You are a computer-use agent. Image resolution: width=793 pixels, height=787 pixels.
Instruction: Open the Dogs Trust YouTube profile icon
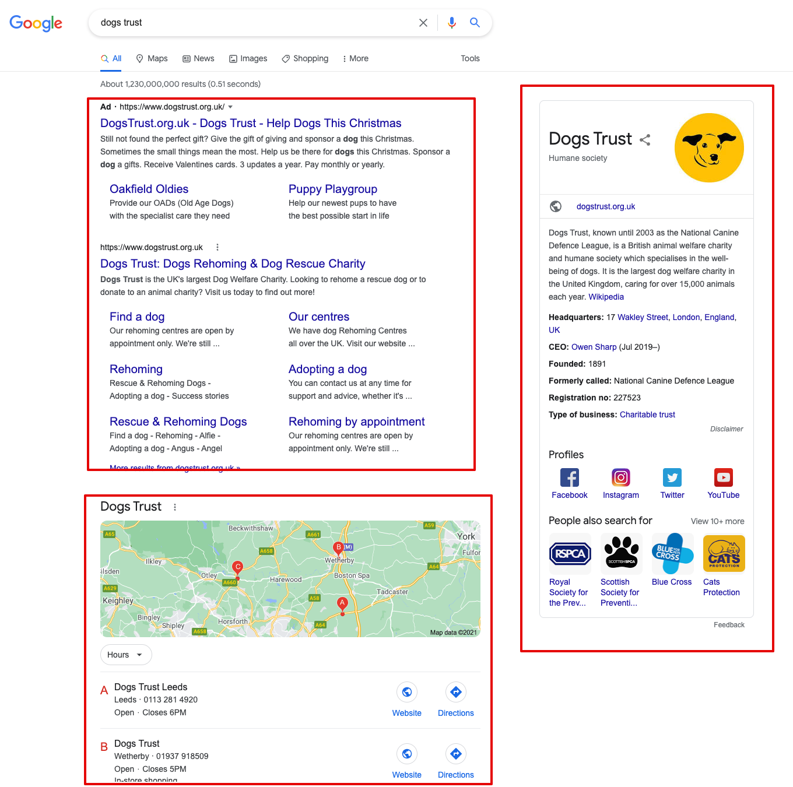pyautogui.click(x=723, y=477)
